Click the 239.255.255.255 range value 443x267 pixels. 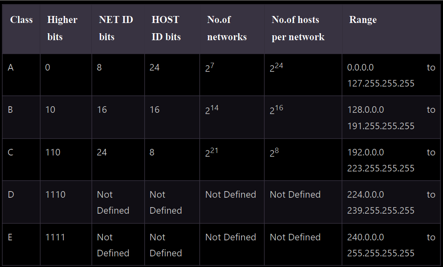(x=381, y=211)
